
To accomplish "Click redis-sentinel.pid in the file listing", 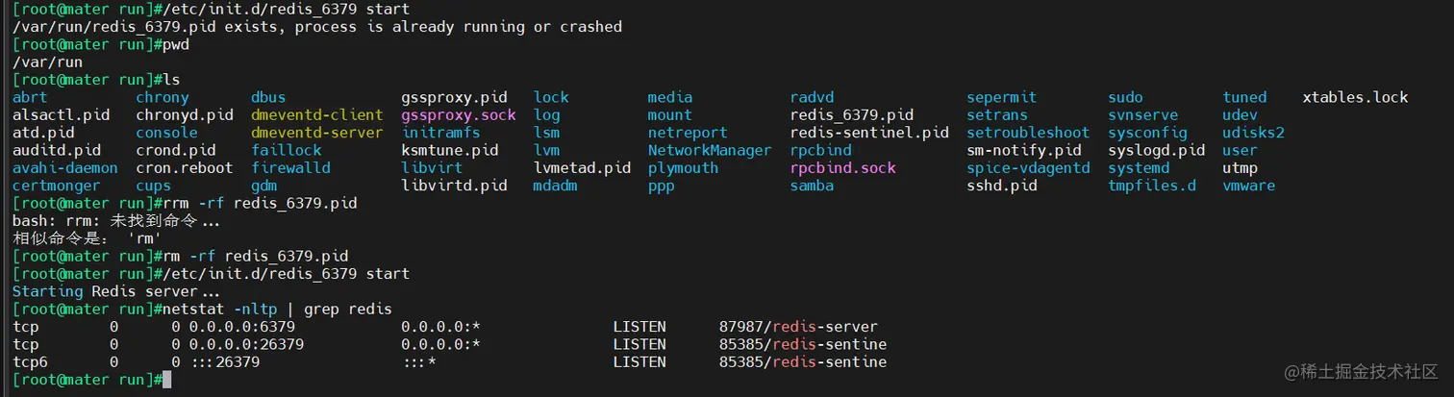I will 869,133.
